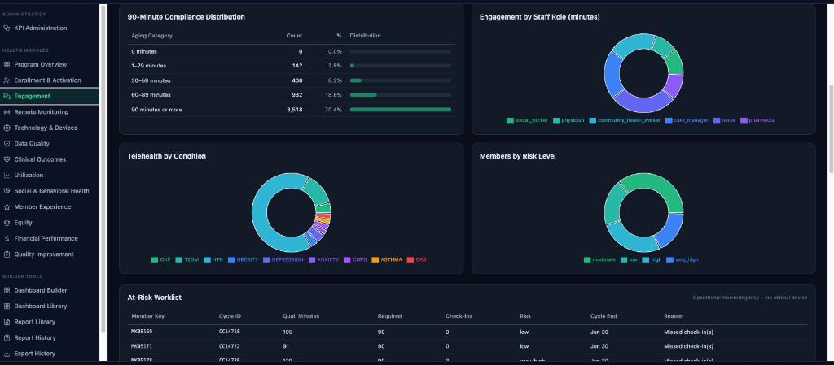Click the Quality Improvement clipboard icon
The image size is (834, 365).
click(7, 254)
